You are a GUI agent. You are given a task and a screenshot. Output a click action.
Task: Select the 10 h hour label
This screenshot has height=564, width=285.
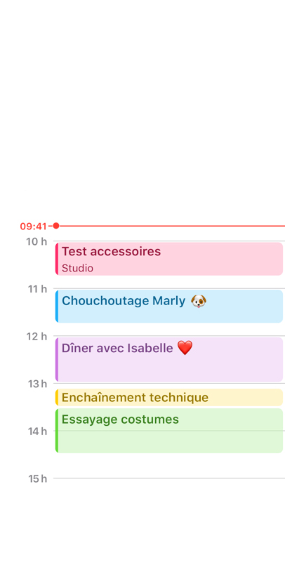click(x=37, y=241)
